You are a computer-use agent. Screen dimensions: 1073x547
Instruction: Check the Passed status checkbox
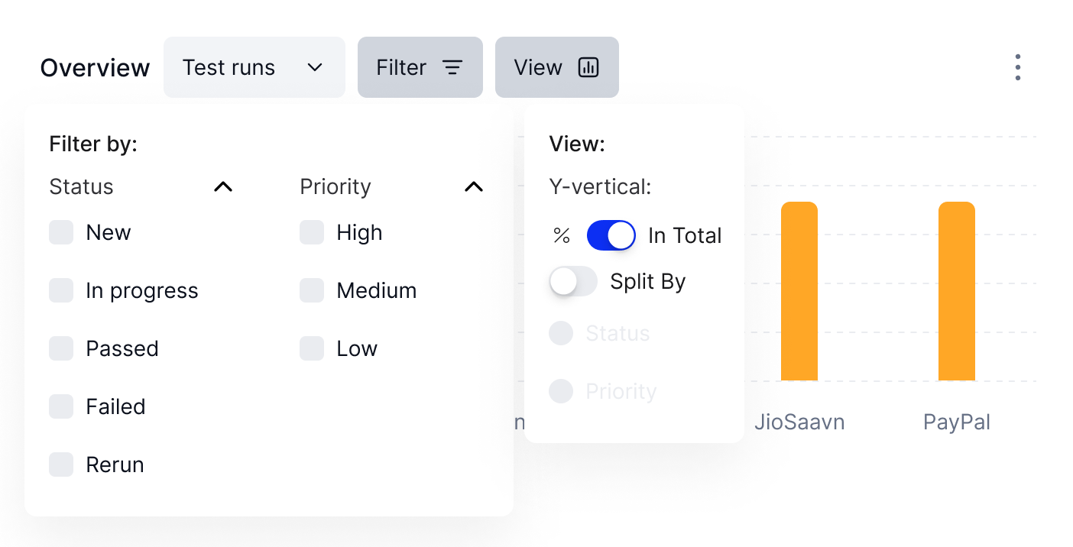tap(61, 348)
